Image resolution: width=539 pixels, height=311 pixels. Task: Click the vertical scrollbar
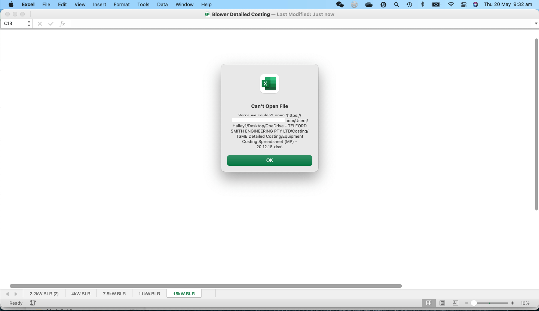pyautogui.click(x=537, y=124)
